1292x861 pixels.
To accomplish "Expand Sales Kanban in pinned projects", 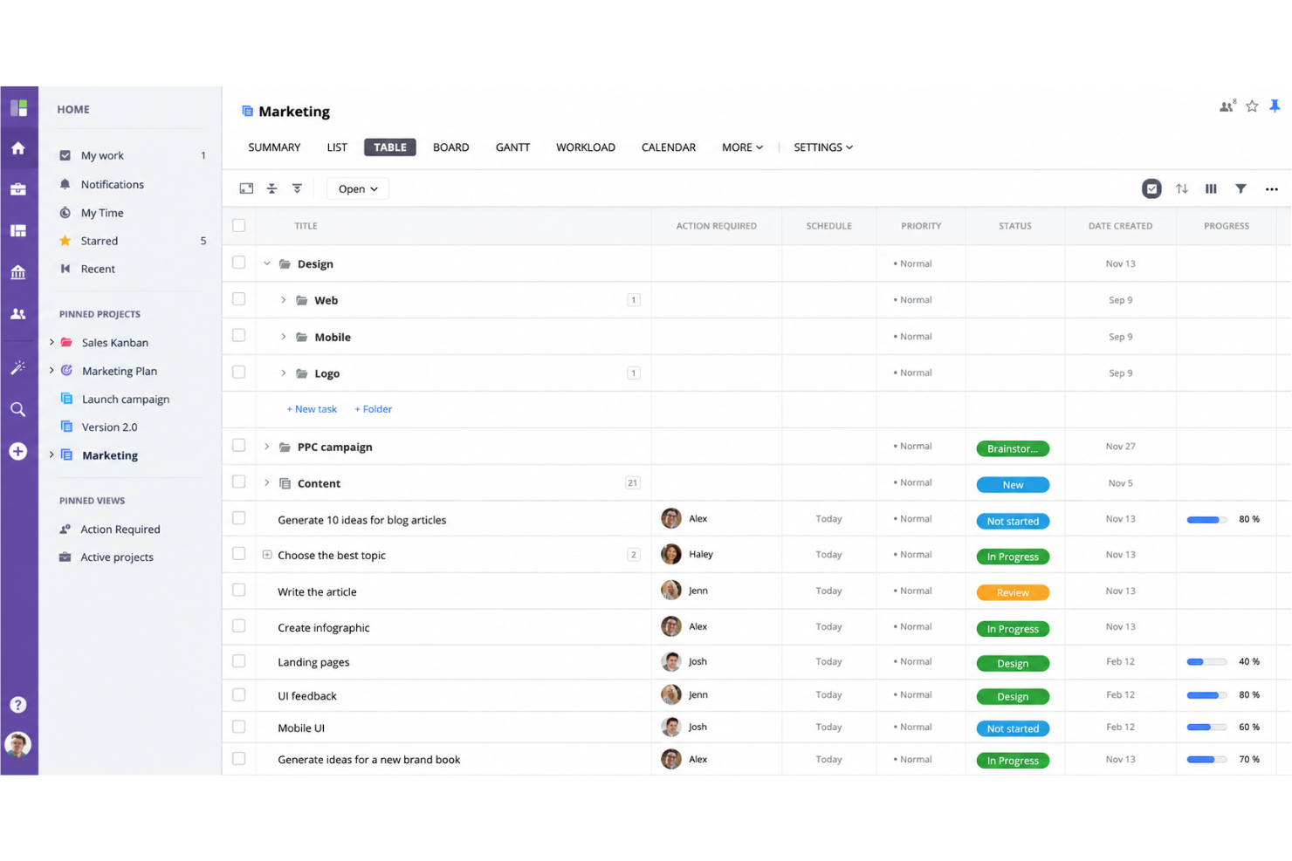I will pyautogui.click(x=52, y=342).
